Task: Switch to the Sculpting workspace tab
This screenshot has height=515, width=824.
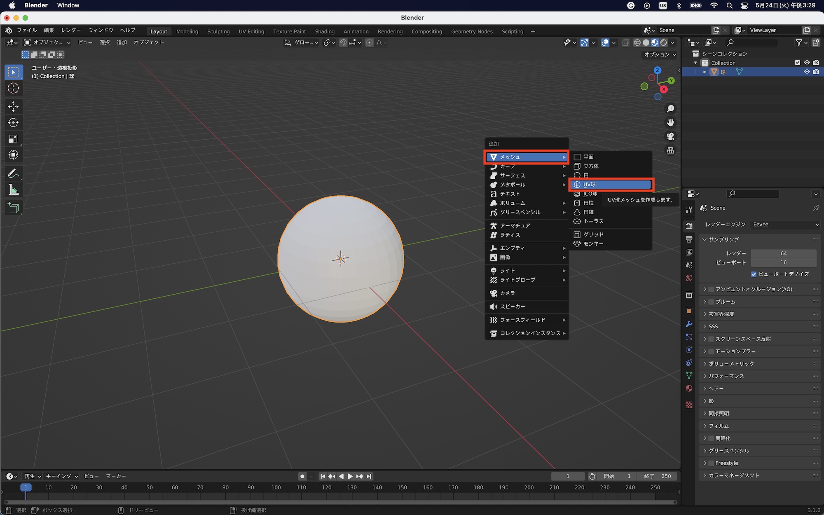Action: 218,31
